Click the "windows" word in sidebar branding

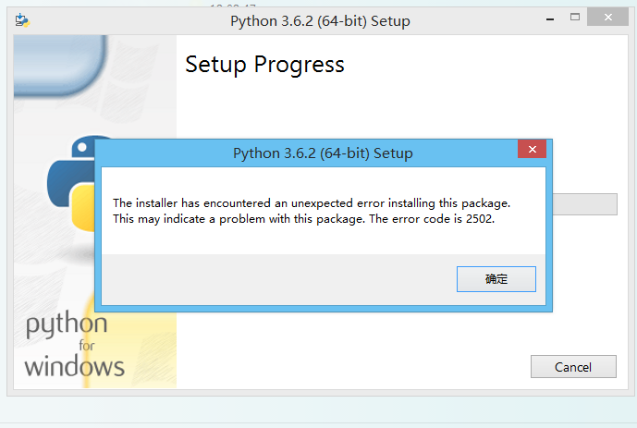(x=74, y=366)
